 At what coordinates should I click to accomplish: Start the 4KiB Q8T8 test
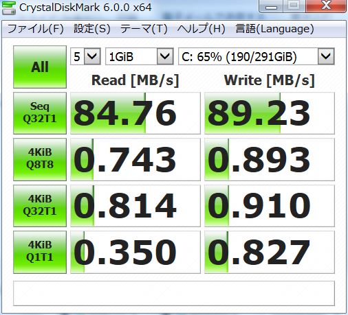(x=40, y=159)
